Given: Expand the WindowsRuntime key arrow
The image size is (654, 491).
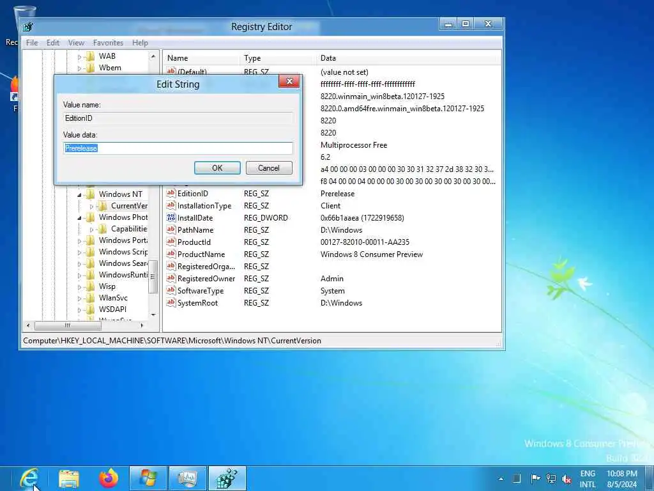Looking at the screenshot, I should coord(79,276).
